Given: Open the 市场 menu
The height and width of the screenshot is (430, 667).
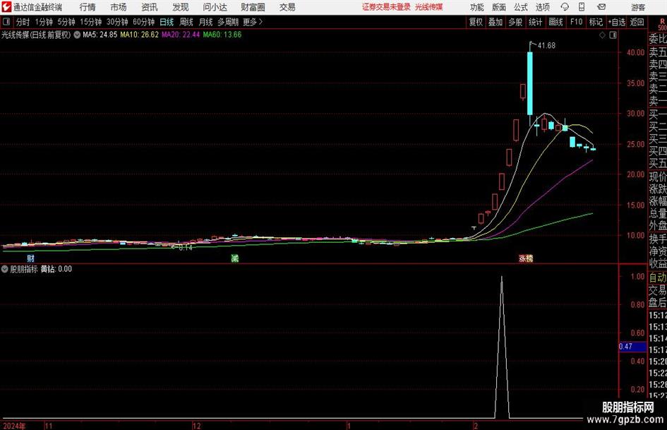Looking at the screenshot, I should pyautogui.click(x=119, y=7).
